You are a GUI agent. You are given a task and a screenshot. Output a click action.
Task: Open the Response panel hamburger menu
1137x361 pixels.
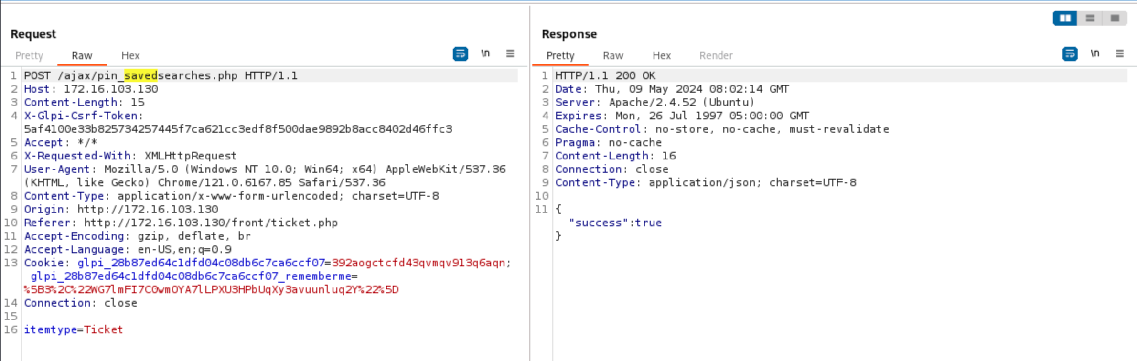(x=1120, y=53)
